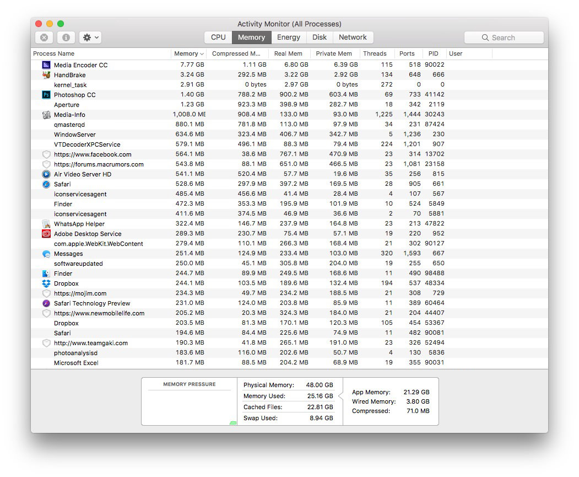Select the qmasterqd process row
Screen dimensions: 579x477
point(289,125)
